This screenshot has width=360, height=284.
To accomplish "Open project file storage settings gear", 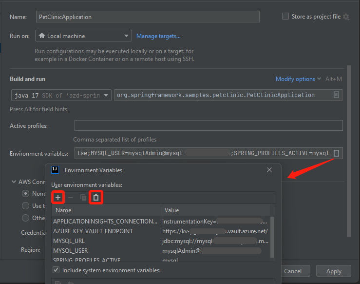I will [346, 17].
